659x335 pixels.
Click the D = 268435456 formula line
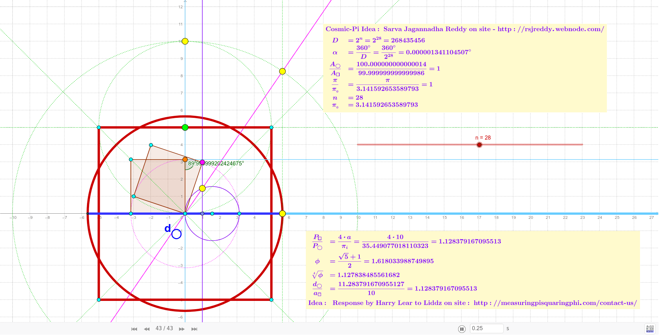tap(378, 40)
